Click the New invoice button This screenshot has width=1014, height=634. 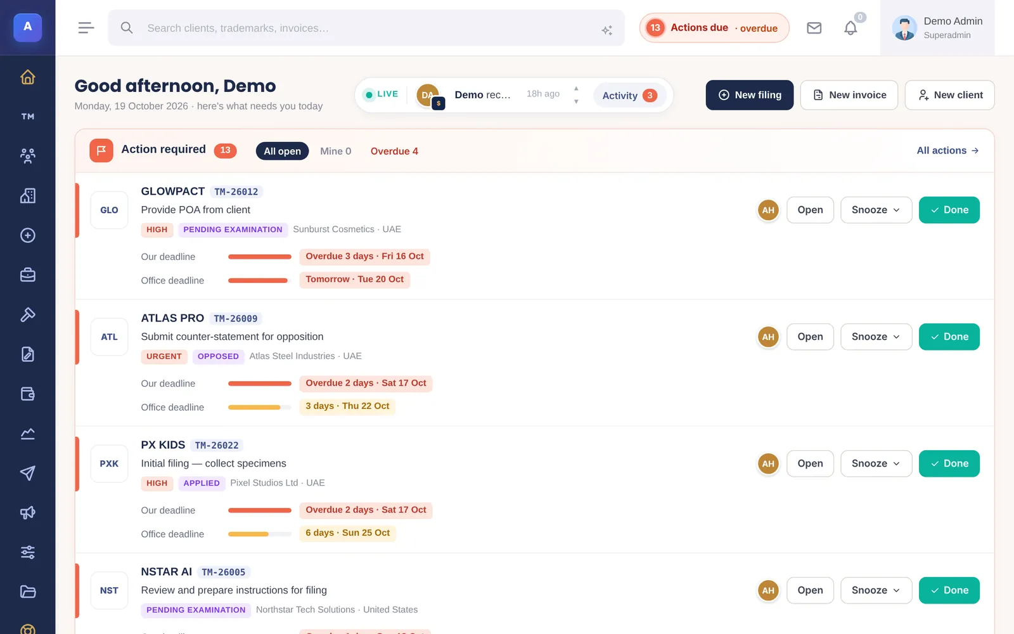[x=849, y=95]
